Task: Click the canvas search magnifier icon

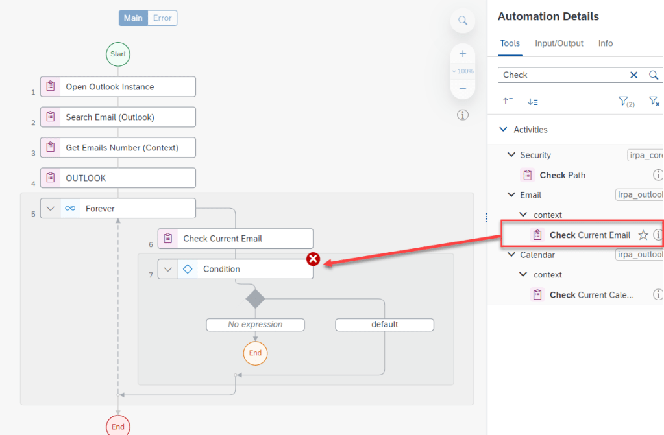Action: (463, 21)
